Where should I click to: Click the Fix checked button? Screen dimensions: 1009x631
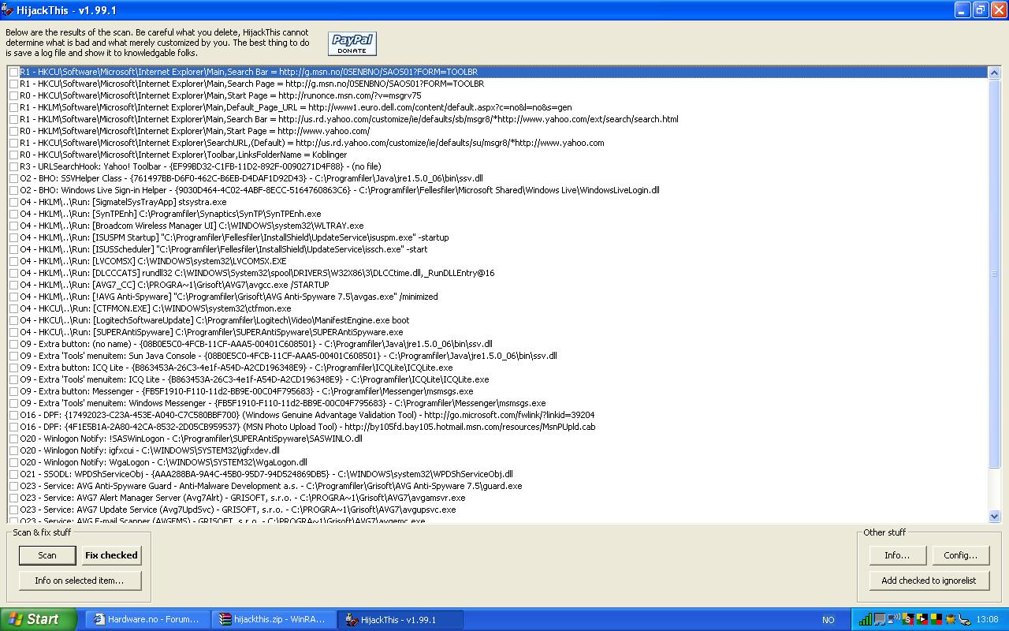point(111,555)
